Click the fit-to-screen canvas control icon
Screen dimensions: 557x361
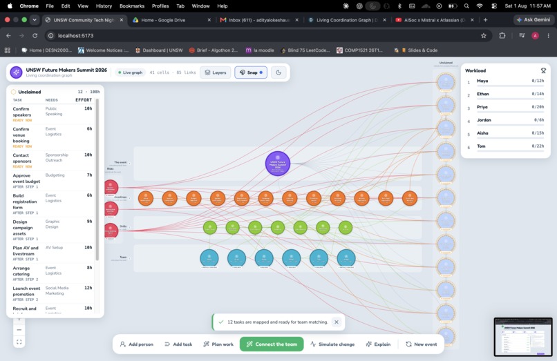(x=19, y=342)
